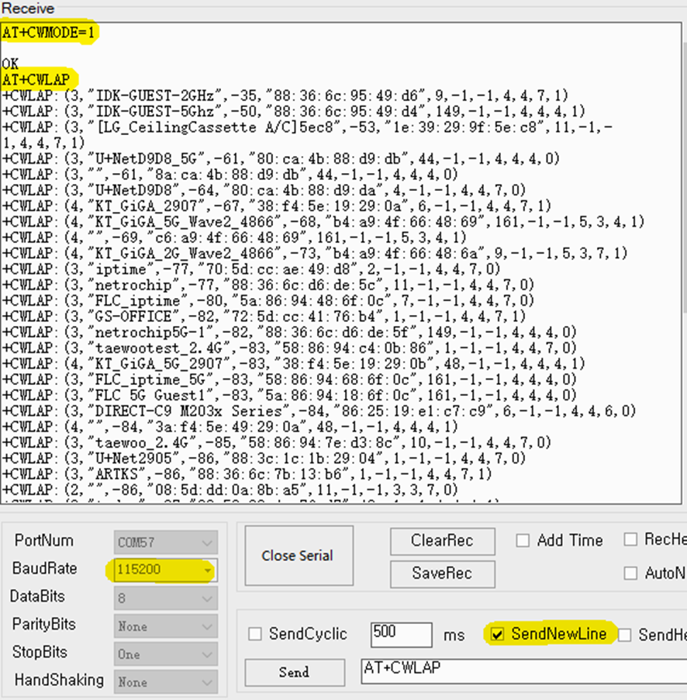Toggle the SendHe checkbox
Screen dimensions: 687x700
[624, 635]
